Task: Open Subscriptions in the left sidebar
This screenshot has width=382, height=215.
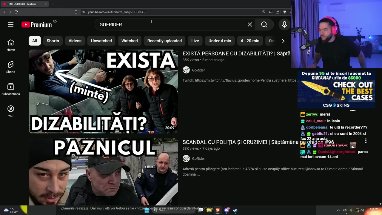Action: pos(11,90)
